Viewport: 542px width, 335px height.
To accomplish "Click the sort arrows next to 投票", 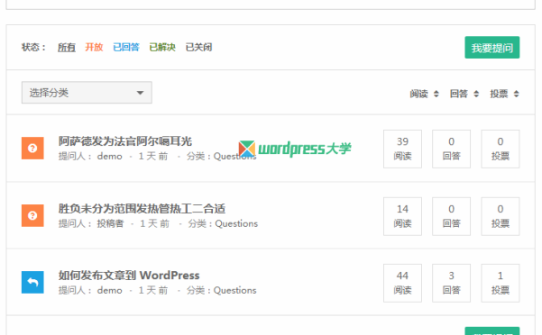I will (x=517, y=94).
